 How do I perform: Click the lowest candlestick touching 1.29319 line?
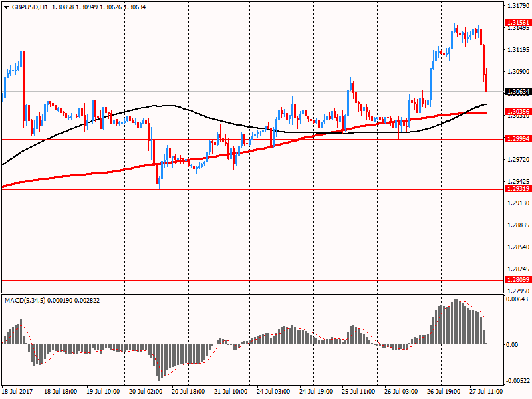[x=162, y=174]
